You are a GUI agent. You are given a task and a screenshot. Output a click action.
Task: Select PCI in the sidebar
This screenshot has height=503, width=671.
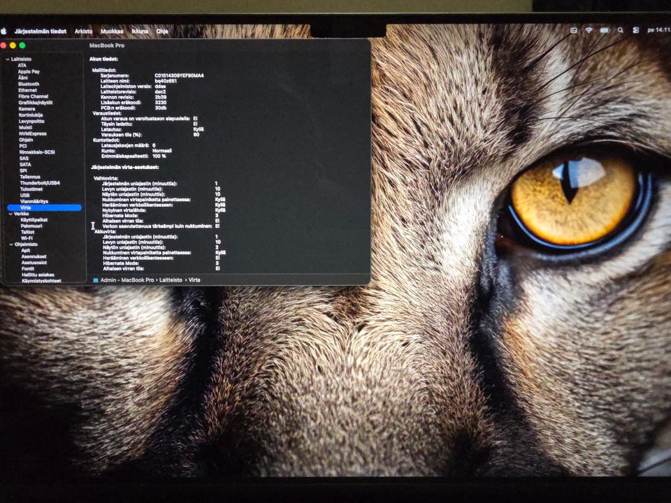(22, 146)
